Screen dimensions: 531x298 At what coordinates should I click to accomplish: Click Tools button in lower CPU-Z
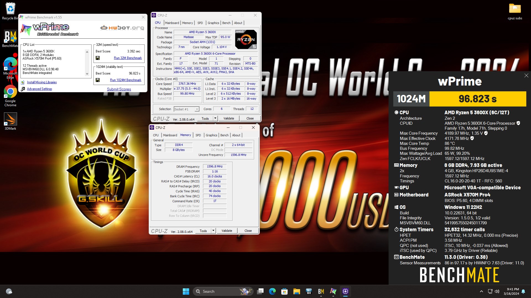[203, 231]
